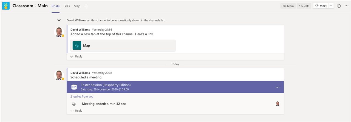This screenshot has width=351, height=122.
Task: Add a new tab with the plus icon
Action: pyautogui.click(x=86, y=6)
